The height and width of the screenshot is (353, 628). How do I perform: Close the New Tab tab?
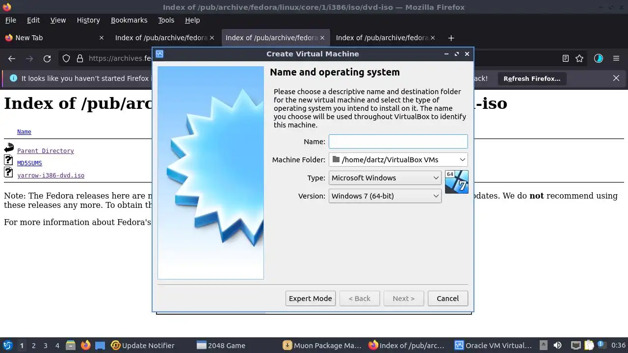point(102,38)
